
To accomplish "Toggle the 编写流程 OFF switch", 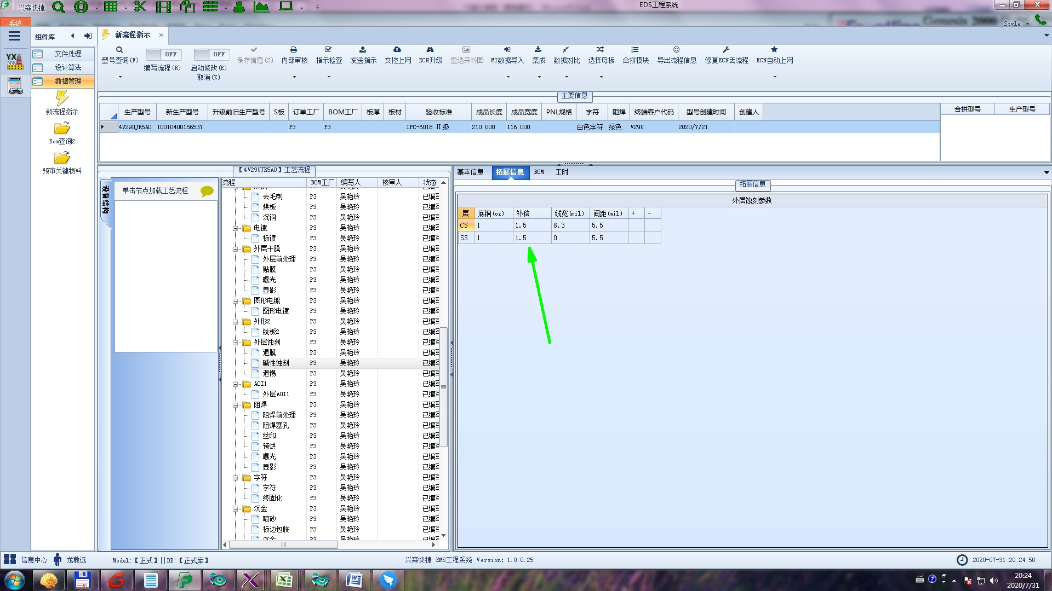I will (x=163, y=54).
